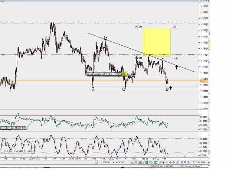
Task: Click middle blue box icon in right group
Action: point(185,162)
